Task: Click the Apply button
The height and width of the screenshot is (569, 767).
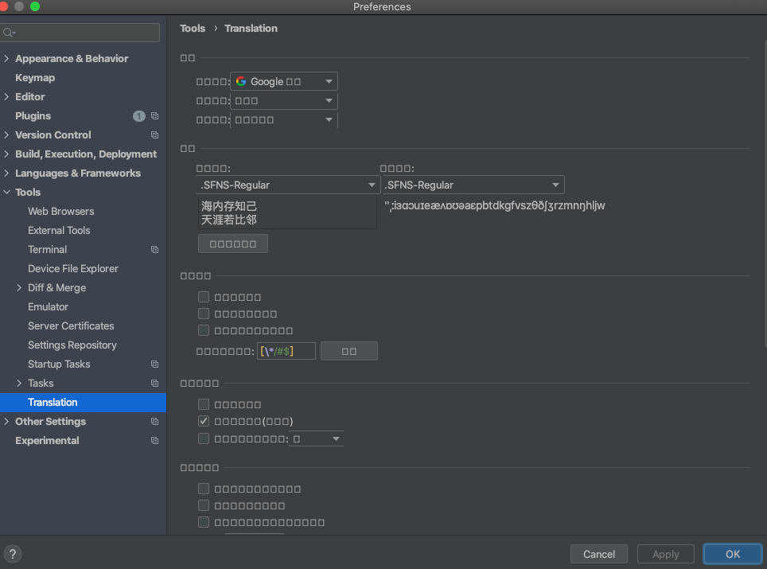Action: click(x=665, y=554)
